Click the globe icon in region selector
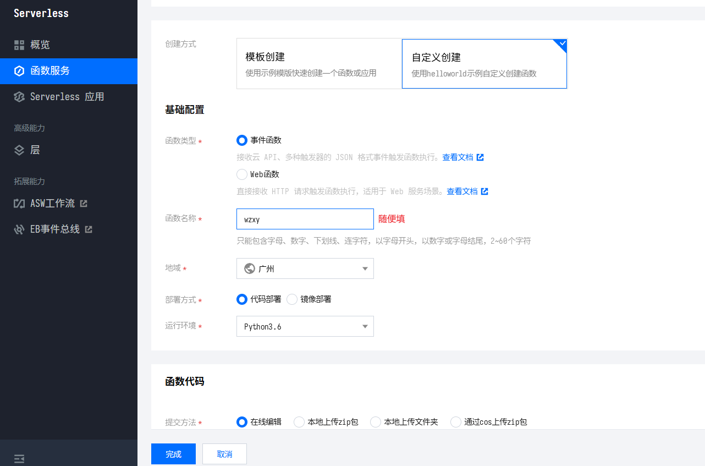The image size is (705, 466). [x=249, y=268]
